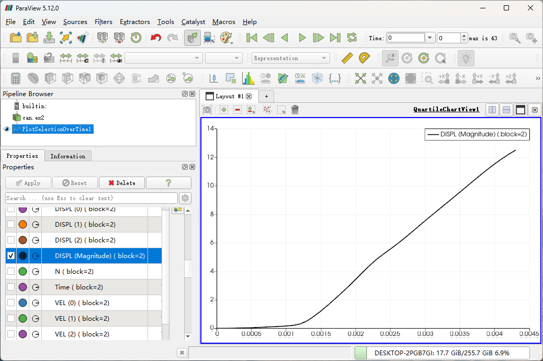Check the N ( block=2) series box
The width and height of the screenshot is (543, 361).
pyautogui.click(x=11, y=272)
